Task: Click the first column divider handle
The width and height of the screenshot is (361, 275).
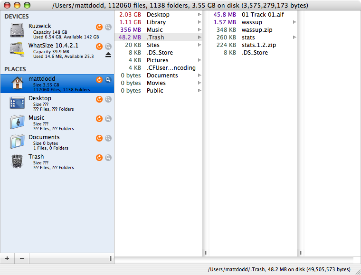Action: [x=206, y=253]
